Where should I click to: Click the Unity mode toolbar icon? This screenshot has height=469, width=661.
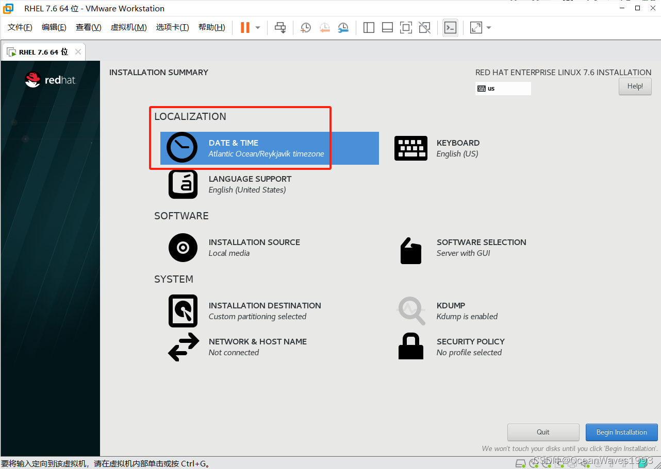[x=424, y=27]
